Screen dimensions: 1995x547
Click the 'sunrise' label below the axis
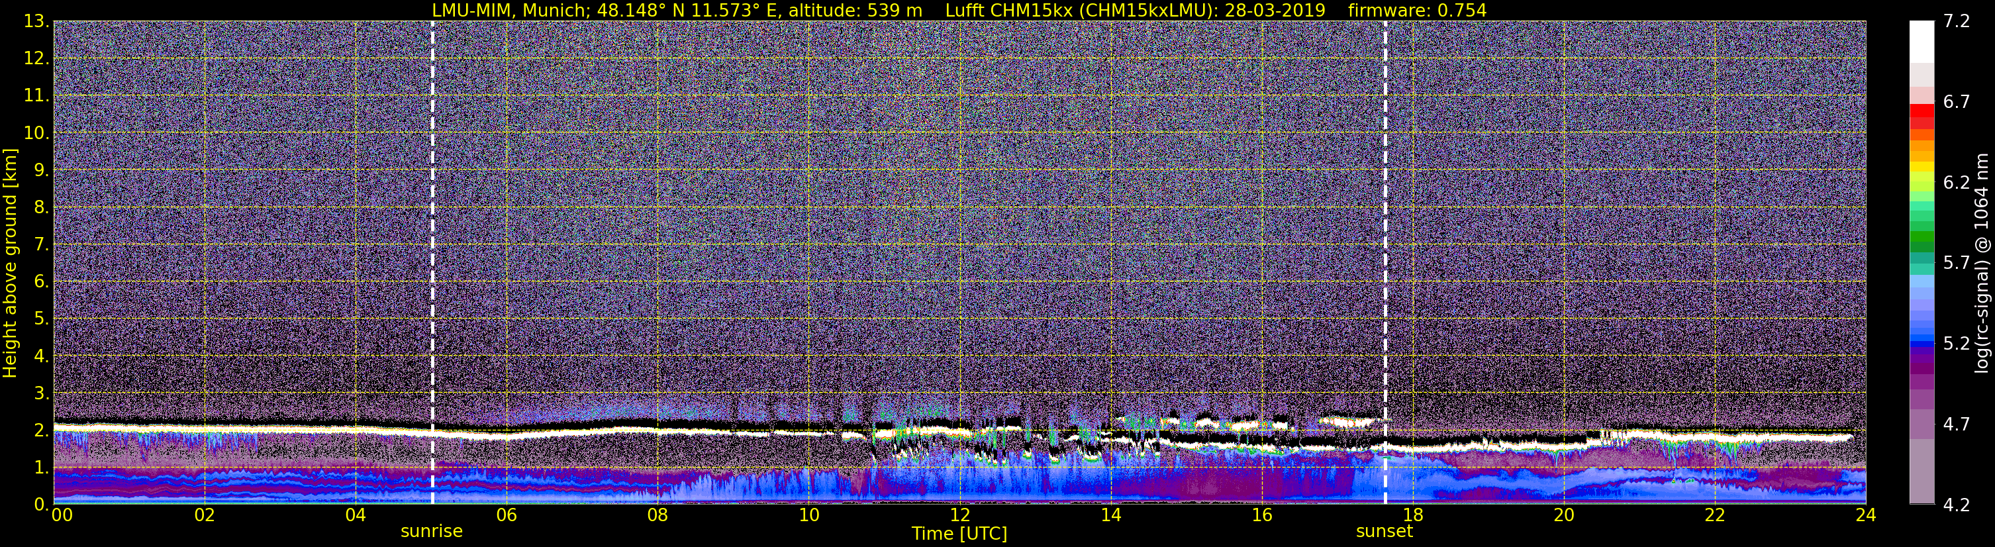coord(431,532)
